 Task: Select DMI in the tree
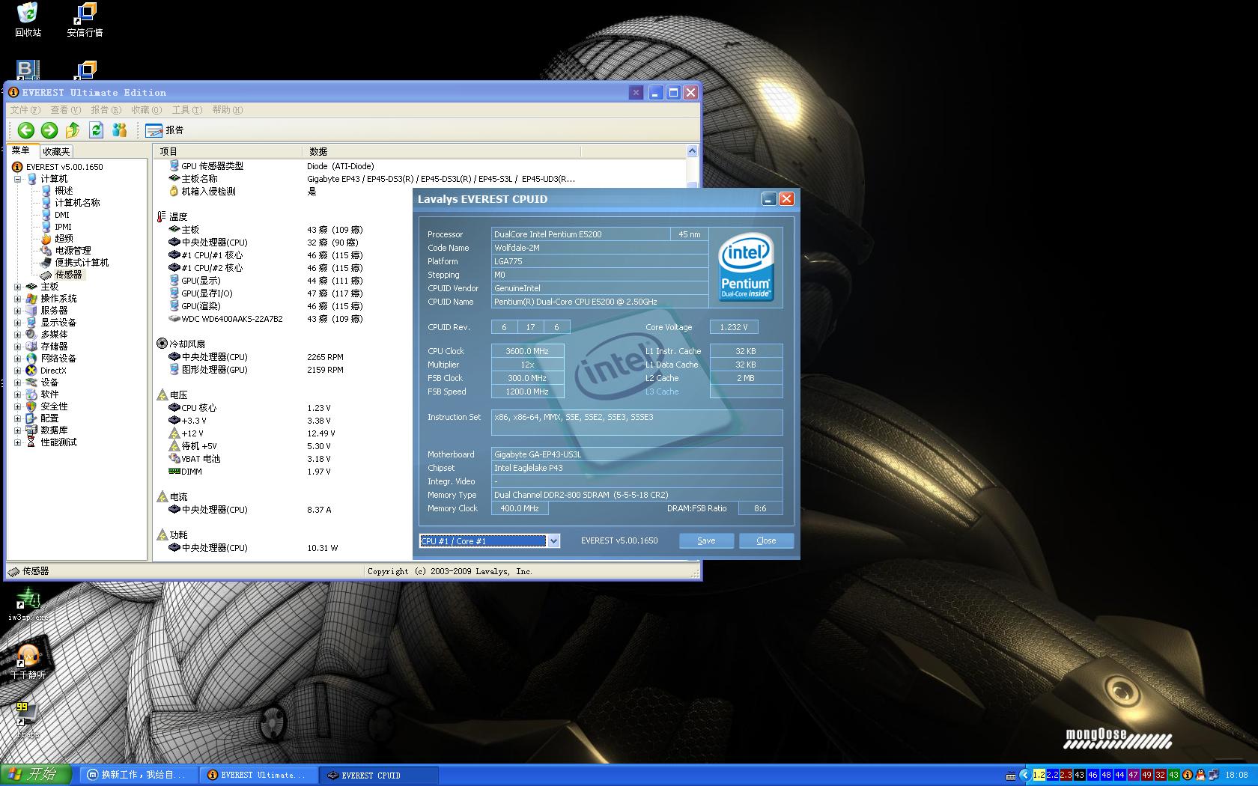pos(62,215)
